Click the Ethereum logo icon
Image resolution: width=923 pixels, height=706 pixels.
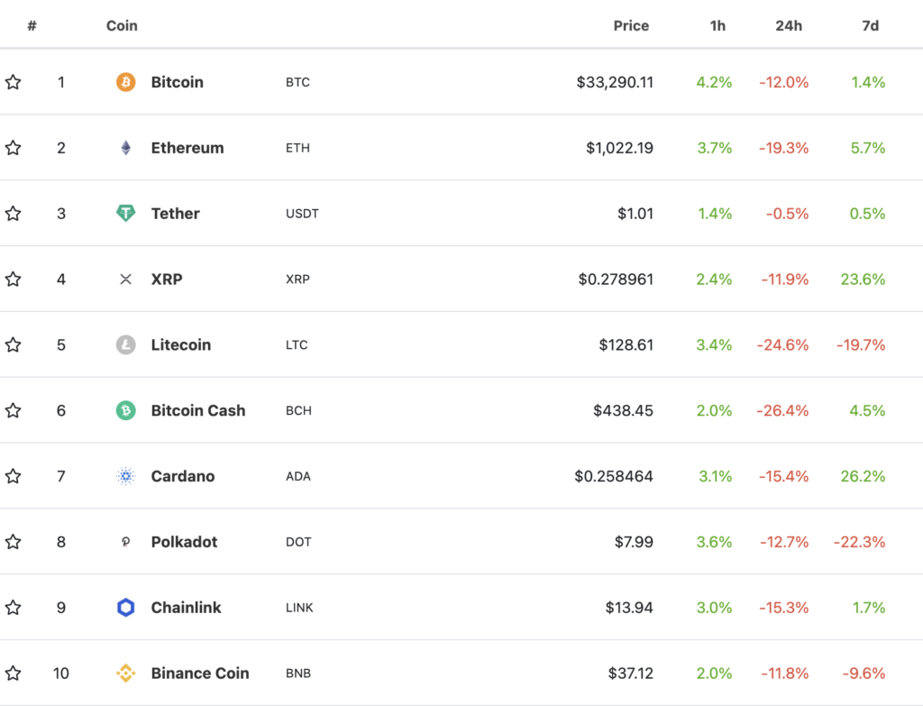(125, 148)
